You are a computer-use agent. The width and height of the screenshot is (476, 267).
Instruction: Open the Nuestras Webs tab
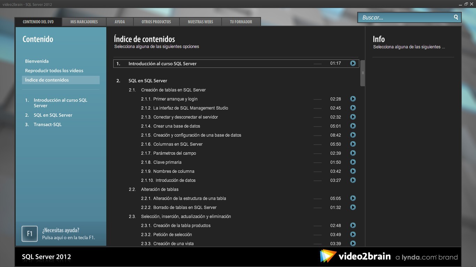pyautogui.click(x=200, y=22)
